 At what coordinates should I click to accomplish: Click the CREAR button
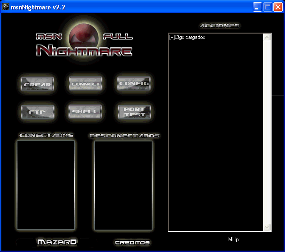click(x=37, y=84)
